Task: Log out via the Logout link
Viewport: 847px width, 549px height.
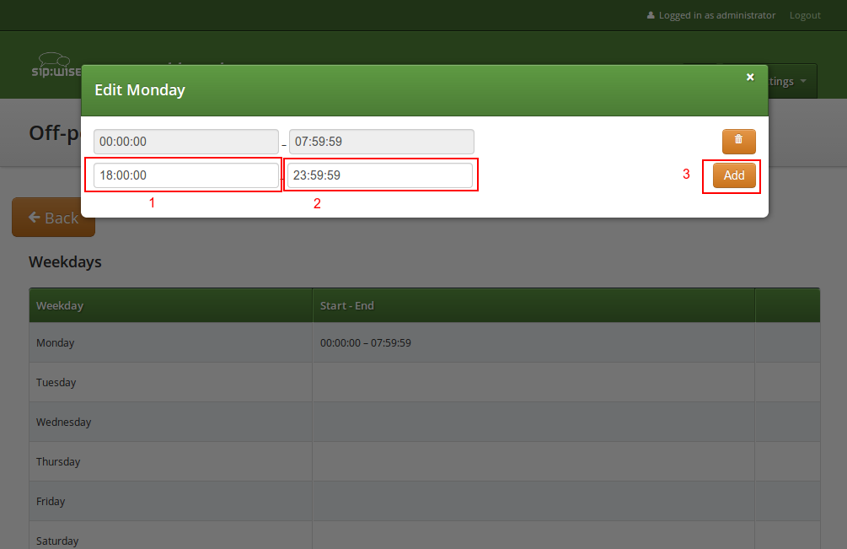Action: [804, 15]
